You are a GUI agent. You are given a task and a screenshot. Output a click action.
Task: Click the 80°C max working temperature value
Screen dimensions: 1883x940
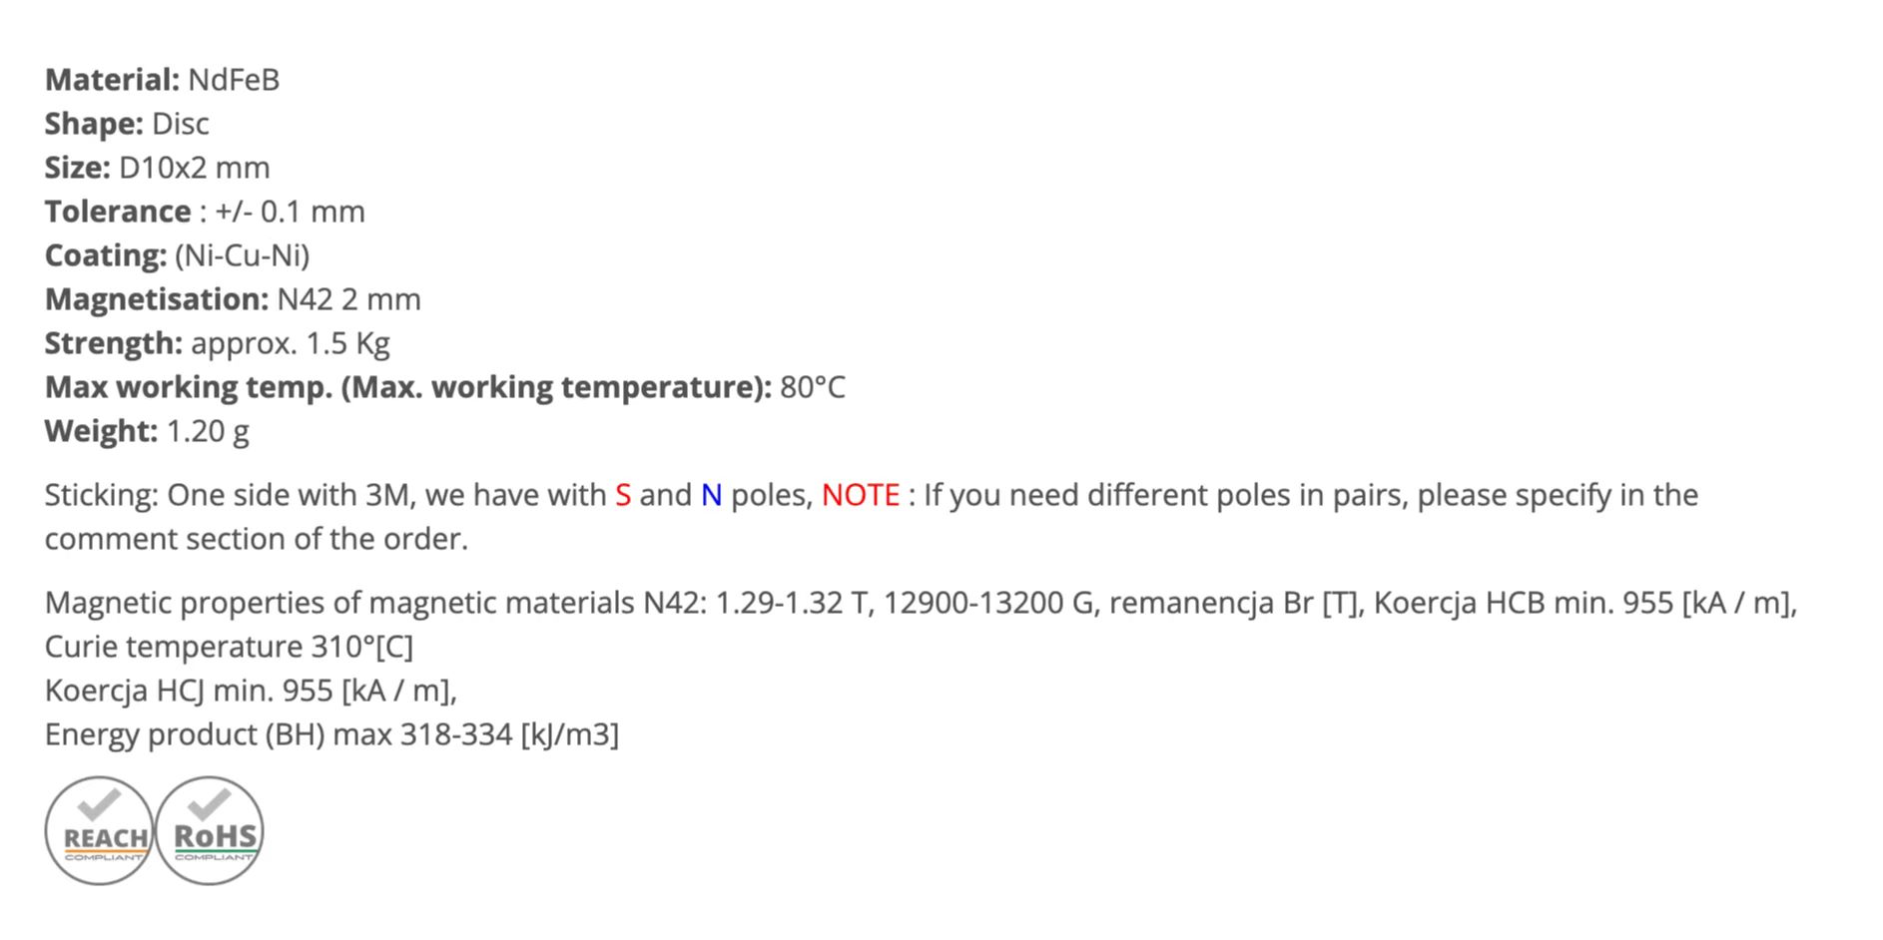[x=813, y=387]
